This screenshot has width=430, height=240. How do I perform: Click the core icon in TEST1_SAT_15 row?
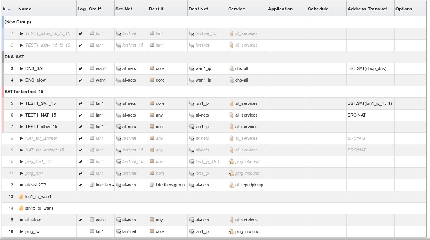(x=152, y=104)
